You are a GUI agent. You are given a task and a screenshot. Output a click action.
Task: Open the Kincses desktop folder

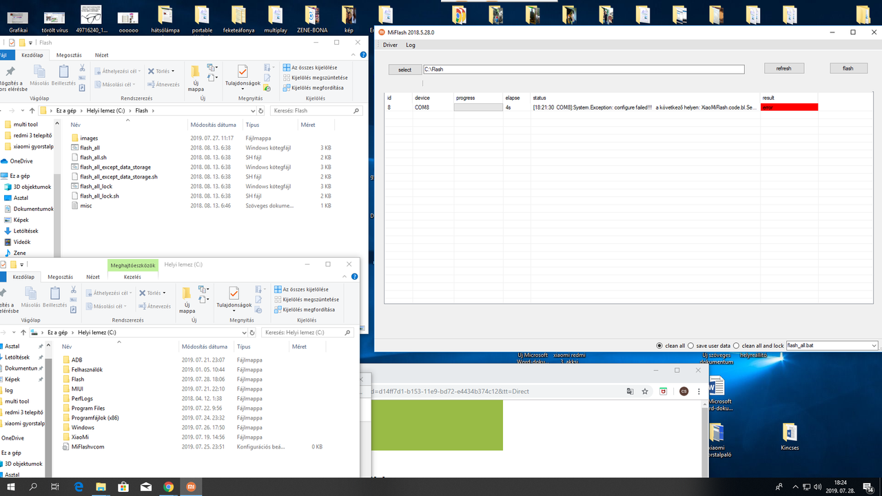point(790,437)
